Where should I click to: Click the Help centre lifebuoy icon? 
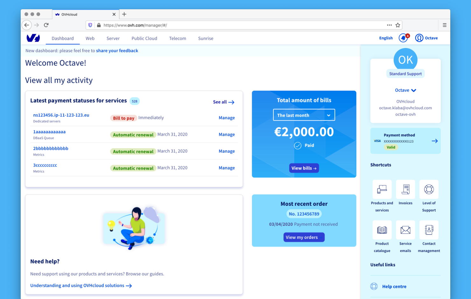point(374,286)
